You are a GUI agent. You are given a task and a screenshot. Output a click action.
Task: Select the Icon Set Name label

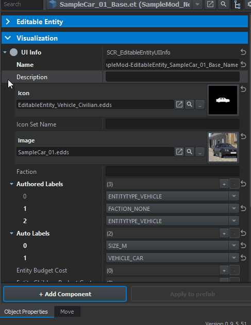pos(37,124)
